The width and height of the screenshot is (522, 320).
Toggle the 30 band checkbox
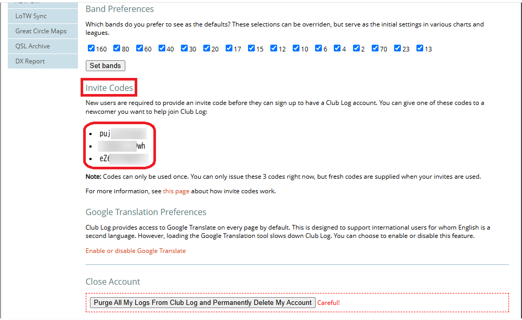coord(184,48)
